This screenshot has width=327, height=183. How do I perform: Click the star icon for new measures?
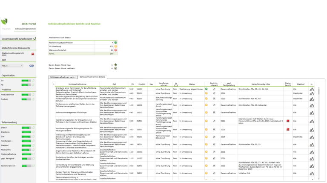[x=115, y=65]
